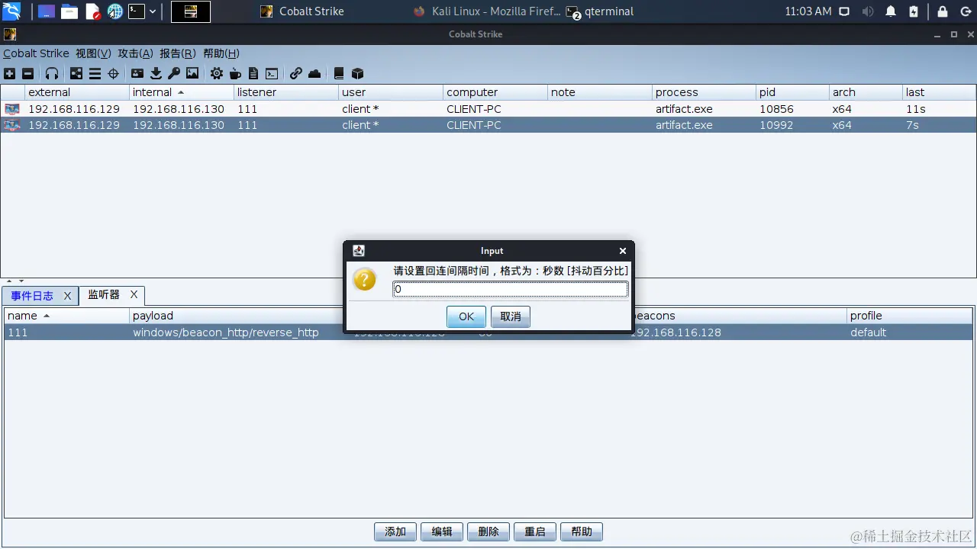Sort sessions by the process column
The width and height of the screenshot is (977, 549).
(x=704, y=92)
